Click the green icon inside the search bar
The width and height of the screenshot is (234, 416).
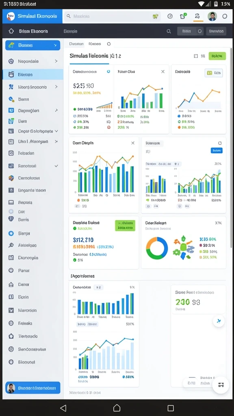pyautogui.click(x=156, y=16)
